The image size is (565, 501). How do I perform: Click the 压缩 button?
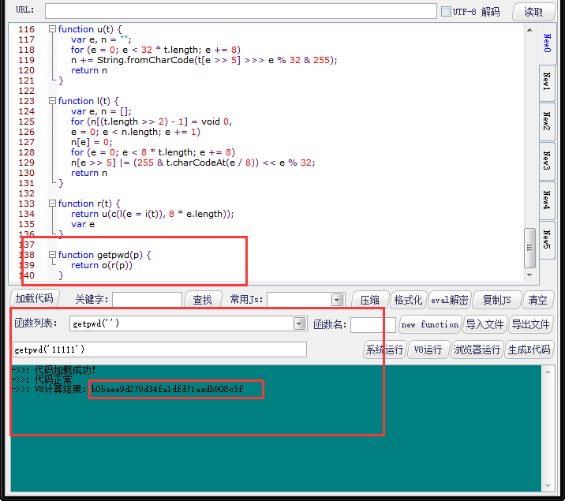point(370,300)
